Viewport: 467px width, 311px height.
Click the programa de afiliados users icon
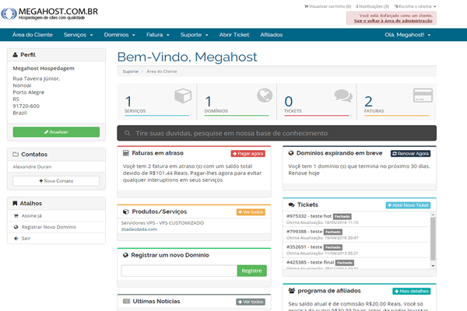[292, 291]
